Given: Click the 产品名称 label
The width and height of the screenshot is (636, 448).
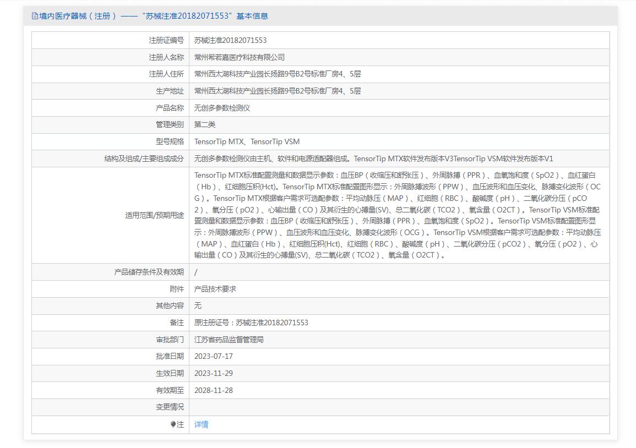Looking at the screenshot, I should pos(170,108).
